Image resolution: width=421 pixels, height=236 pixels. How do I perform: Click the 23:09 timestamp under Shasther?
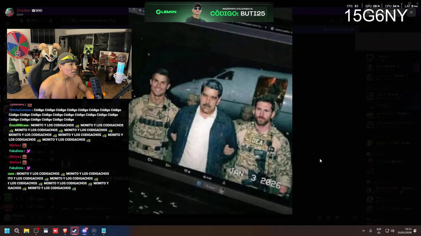click(x=20, y=15)
